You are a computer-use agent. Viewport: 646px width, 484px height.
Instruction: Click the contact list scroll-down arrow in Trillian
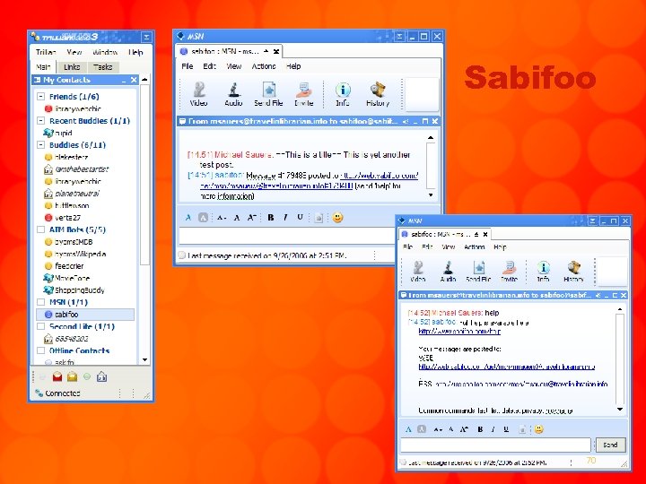[144, 359]
